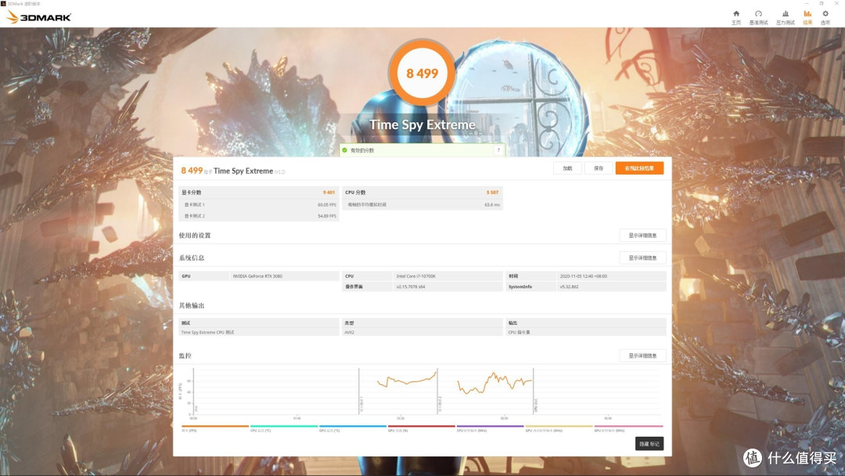Click the orange compare results online button
This screenshot has width=845, height=476.
click(x=640, y=168)
